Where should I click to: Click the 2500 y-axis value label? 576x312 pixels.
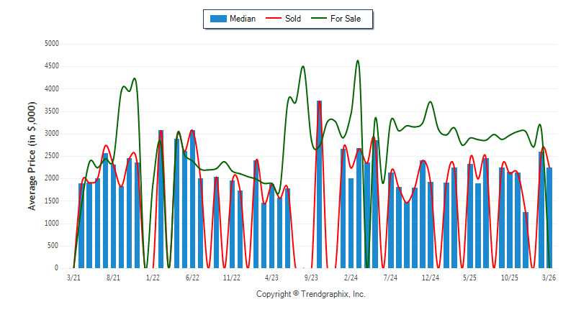[x=51, y=156]
